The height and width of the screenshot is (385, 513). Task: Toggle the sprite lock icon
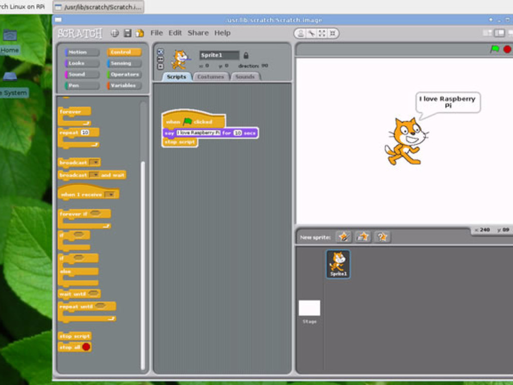pyautogui.click(x=246, y=55)
